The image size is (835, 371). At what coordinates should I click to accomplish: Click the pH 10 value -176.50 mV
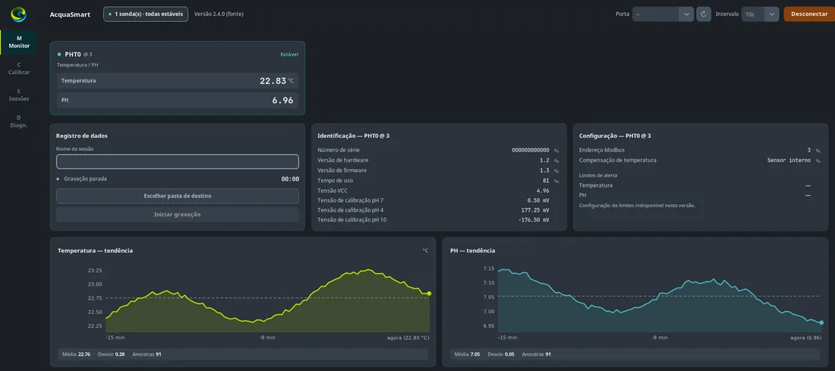pos(534,220)
